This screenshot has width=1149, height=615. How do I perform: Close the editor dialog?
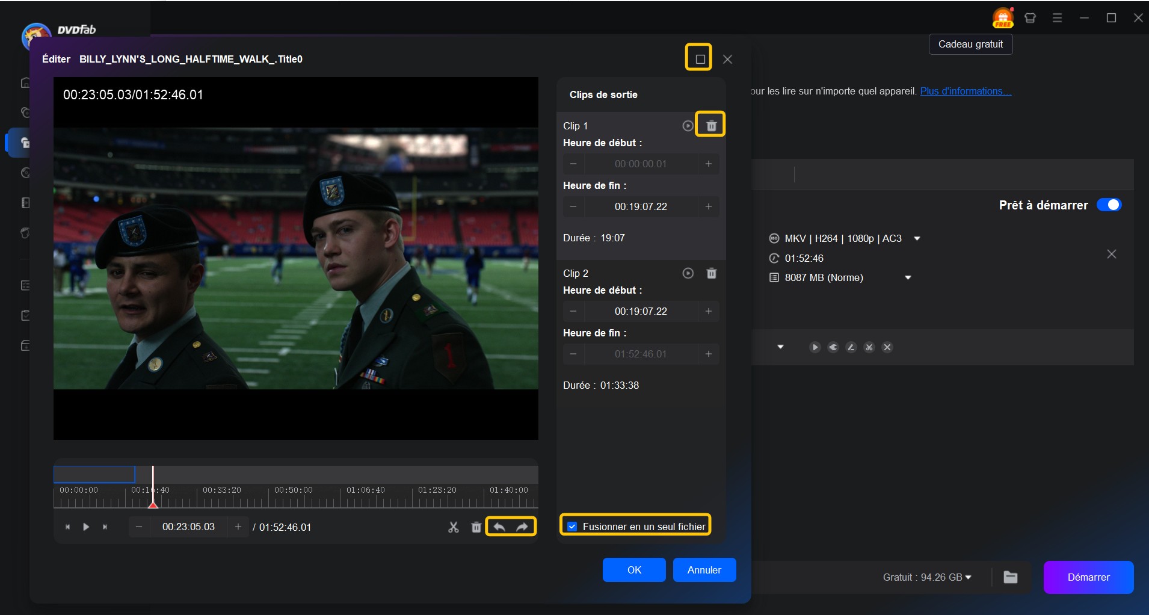(727, 59)
